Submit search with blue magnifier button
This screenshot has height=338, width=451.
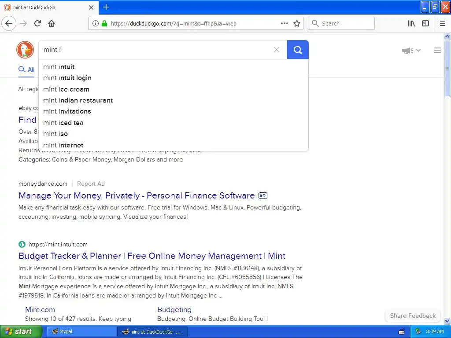[298, 50]
